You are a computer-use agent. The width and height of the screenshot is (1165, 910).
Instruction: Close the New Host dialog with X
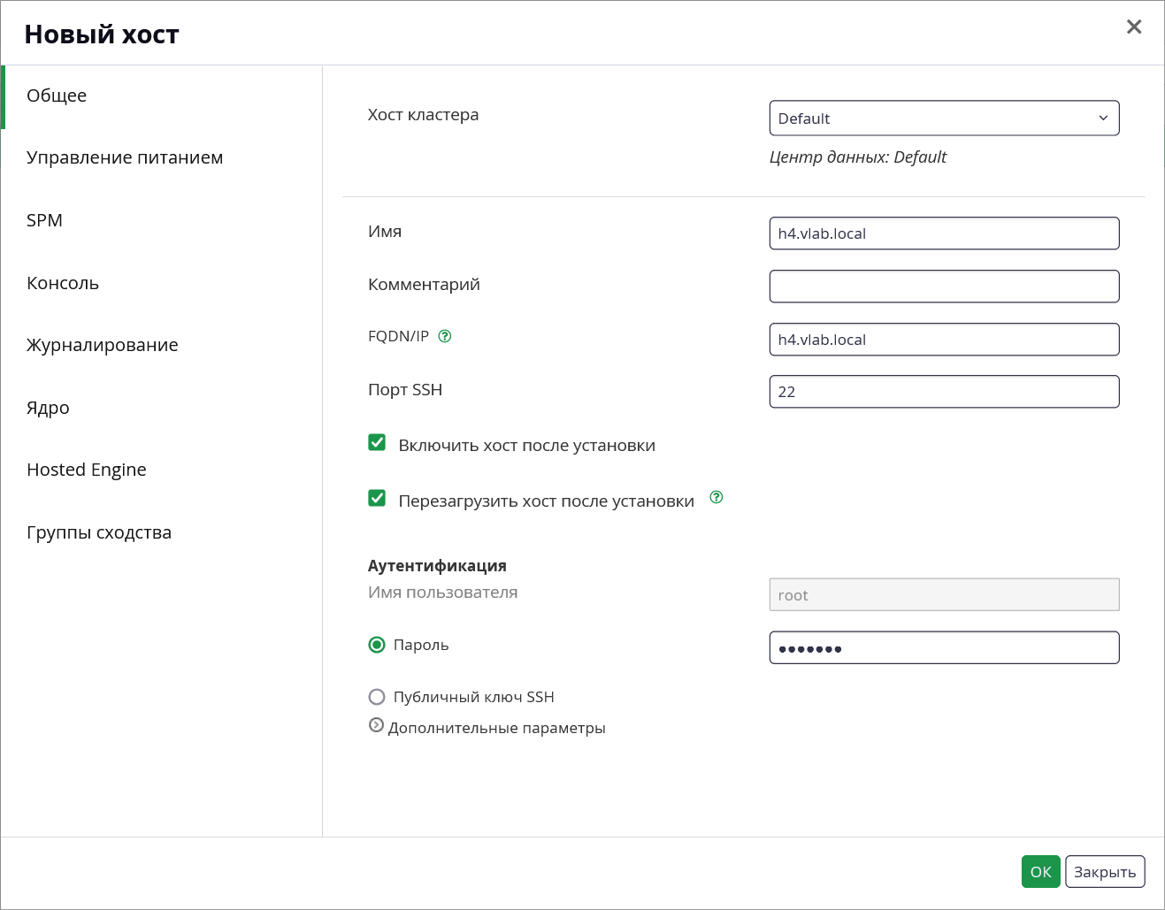click(1134, 27)
